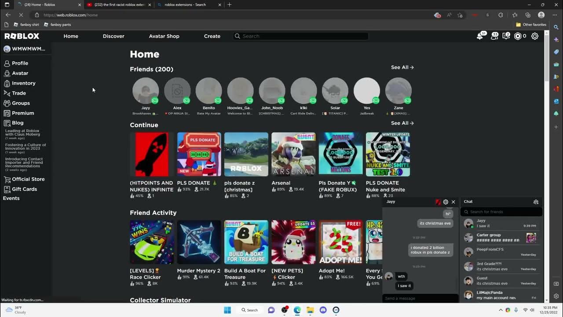Image resolution: width=563 pixels, height=317 pixels.
Task: Click See All next to Friends
Action: coord(402,67)
